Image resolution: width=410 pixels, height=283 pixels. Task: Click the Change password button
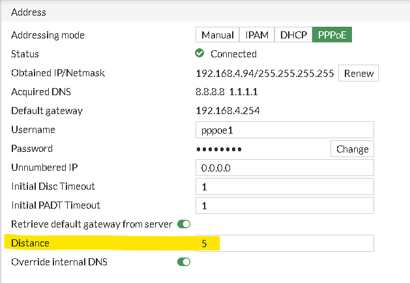[x=352, y=149]
